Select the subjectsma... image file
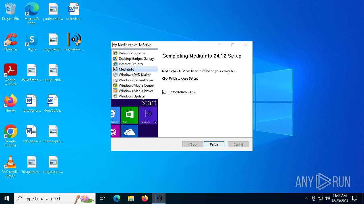This screenshot has height=204, width=364. click(53, 165)
